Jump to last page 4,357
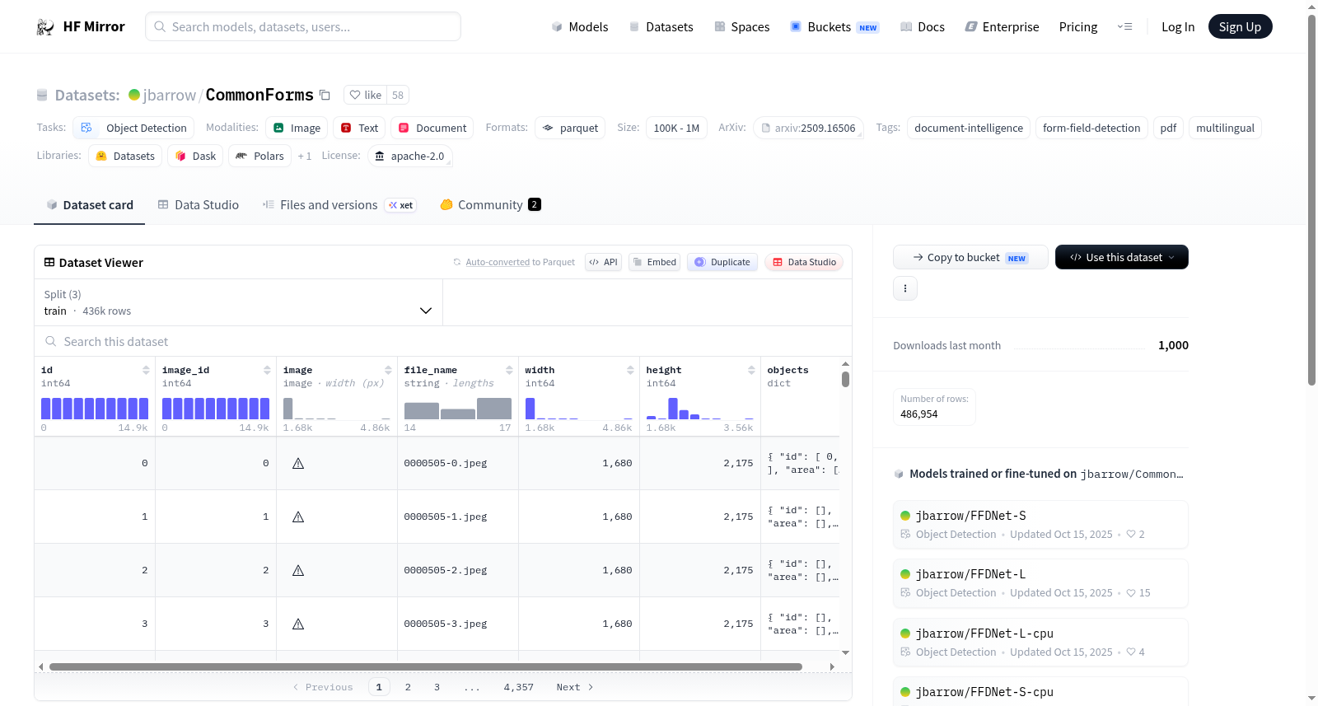Image resolution: width=1318 pixels, height=706 pixels. pyautogui.click(x=519, y=687)
